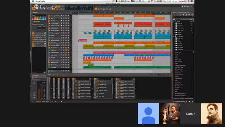The image size is (225, 127).
Task: Toggle power of fourth collapsed device
Action: click(x=68, y=79)
